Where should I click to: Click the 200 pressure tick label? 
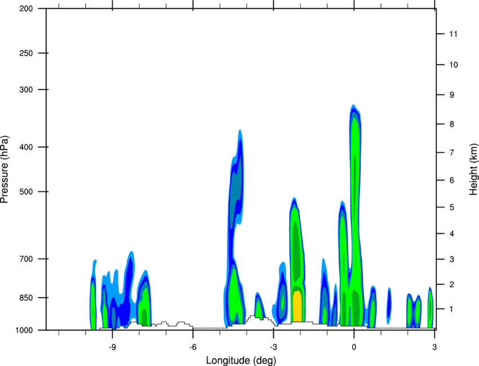(x=26, y=8)
